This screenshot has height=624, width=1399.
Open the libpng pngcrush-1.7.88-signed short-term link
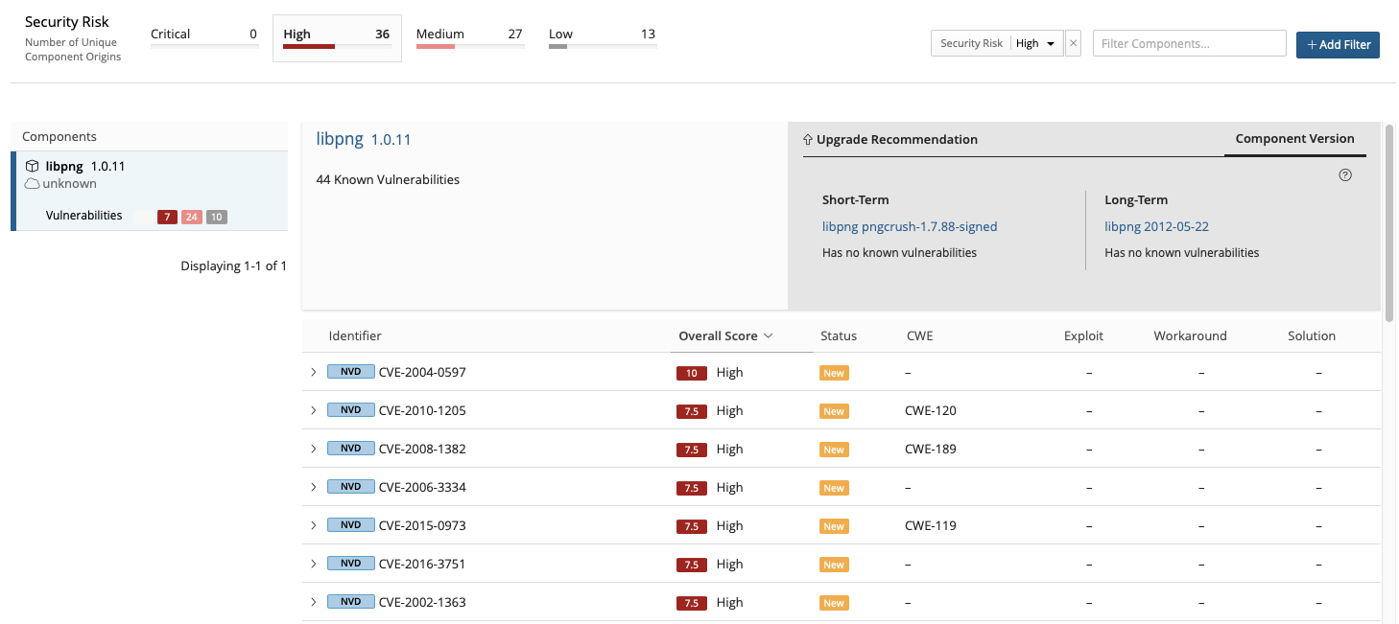point(909,226)
